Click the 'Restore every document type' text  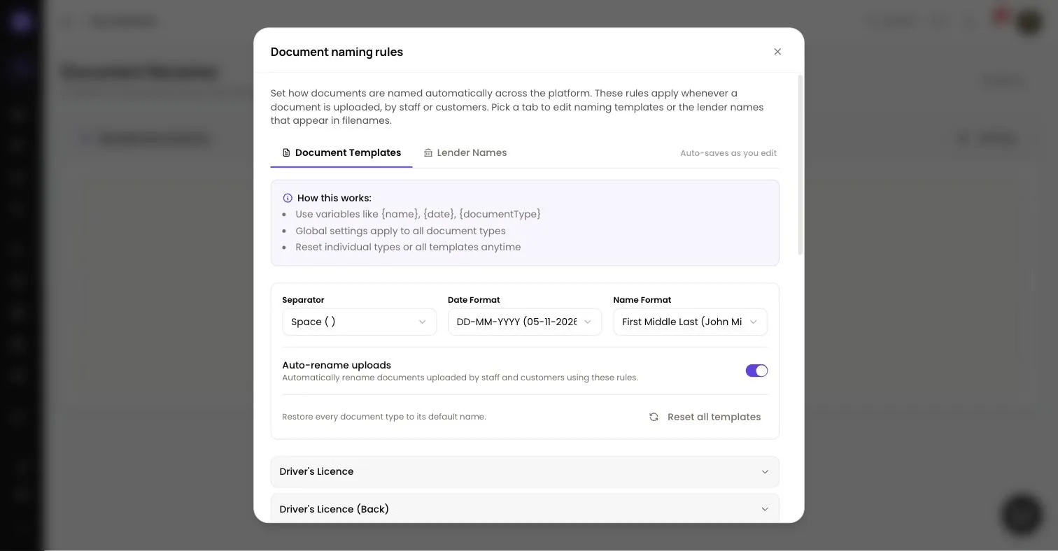coord(384,417)
